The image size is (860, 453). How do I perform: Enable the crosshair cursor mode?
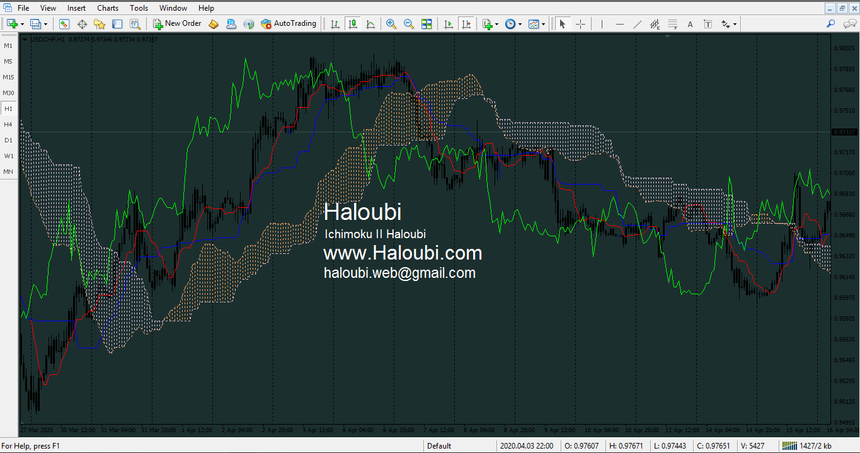[x=580, y=24]
